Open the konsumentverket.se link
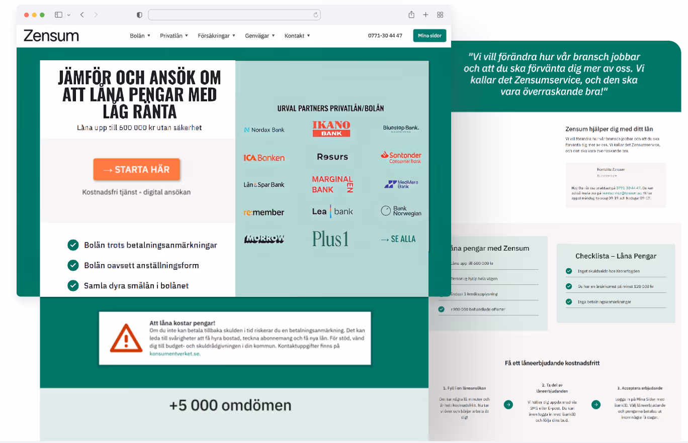Viewport: 688px width, 443px height. (175, 354)
